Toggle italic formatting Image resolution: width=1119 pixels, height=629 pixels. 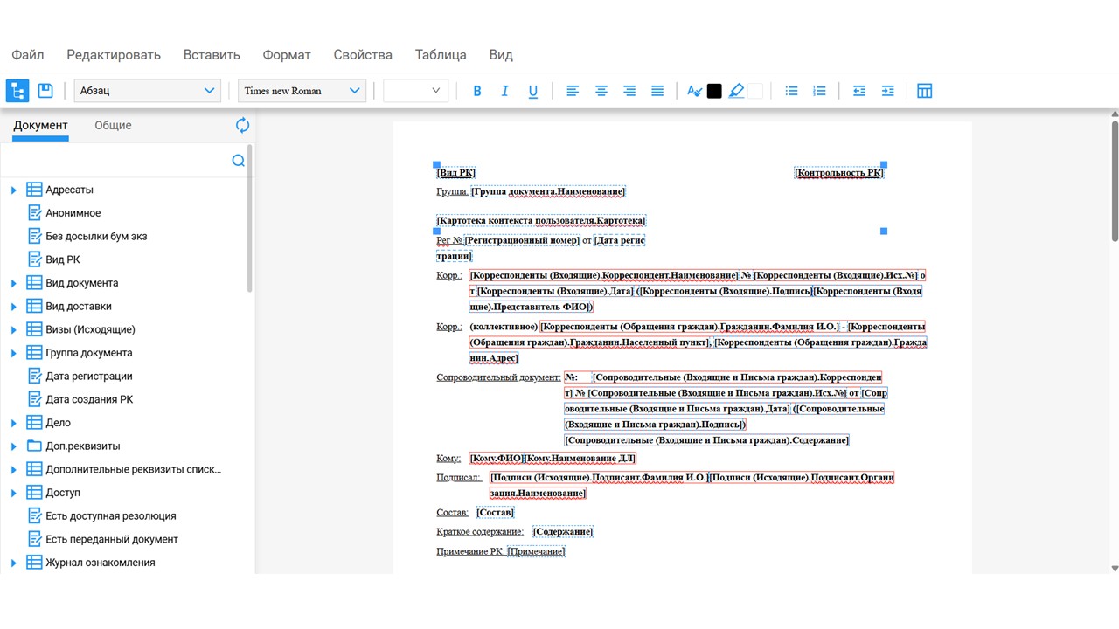(x=504, y=91)
